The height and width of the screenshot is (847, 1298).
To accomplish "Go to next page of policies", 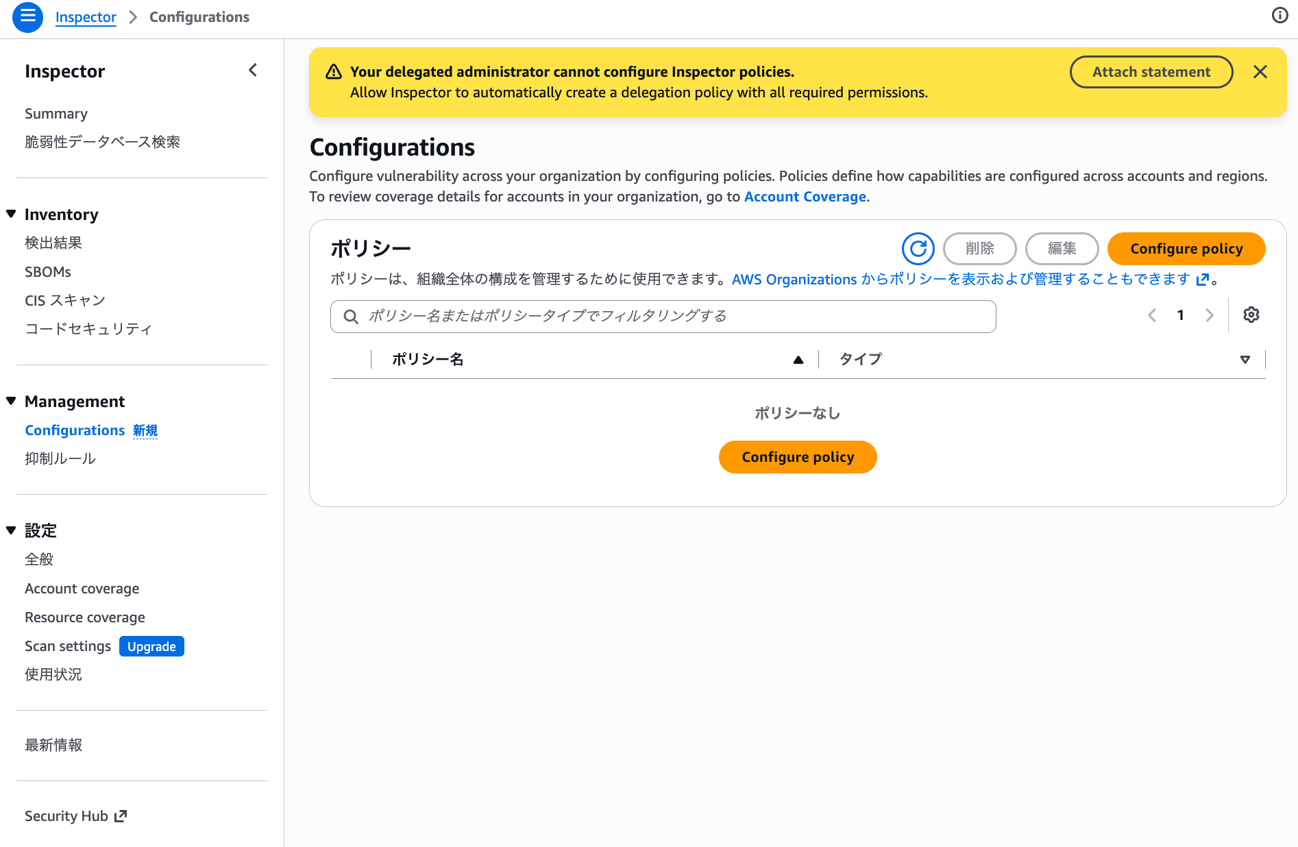I will pos(1209,315).
